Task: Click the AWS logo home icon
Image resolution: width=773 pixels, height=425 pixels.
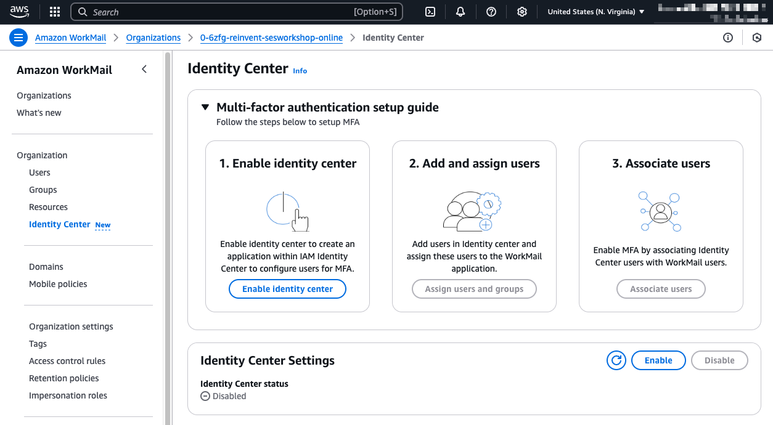Action: [x=20, y=12]
